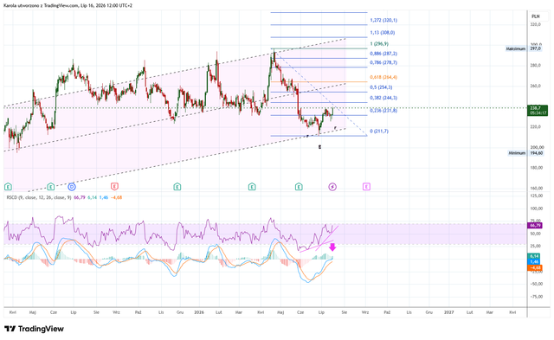
Task: Click the 320,0 price scale label
Action: pyautogui.click(x=535, y=25)
